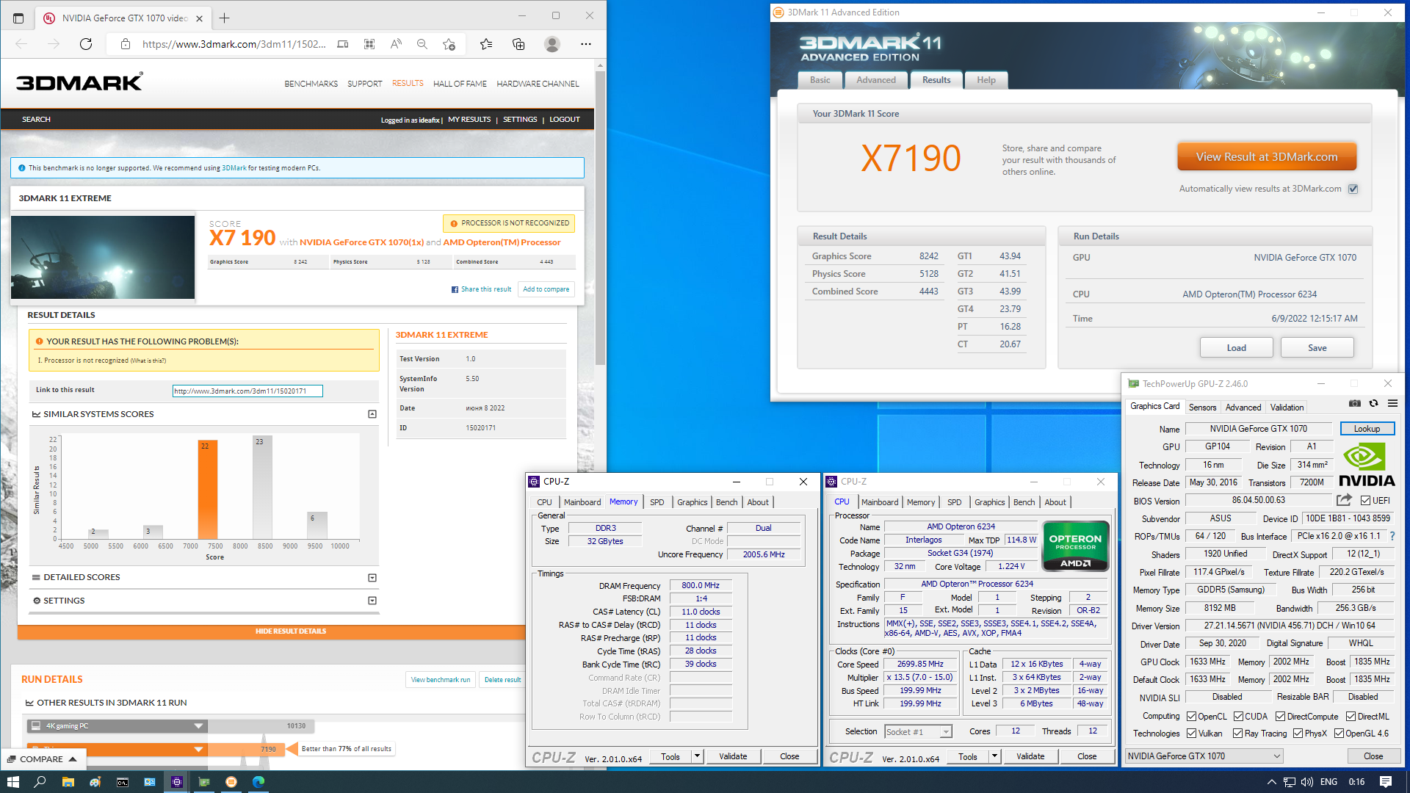The width and height of the screenshot is (1410, 793).
Task: Click the Edge profile avatar icon
Action: pos(552,44)
